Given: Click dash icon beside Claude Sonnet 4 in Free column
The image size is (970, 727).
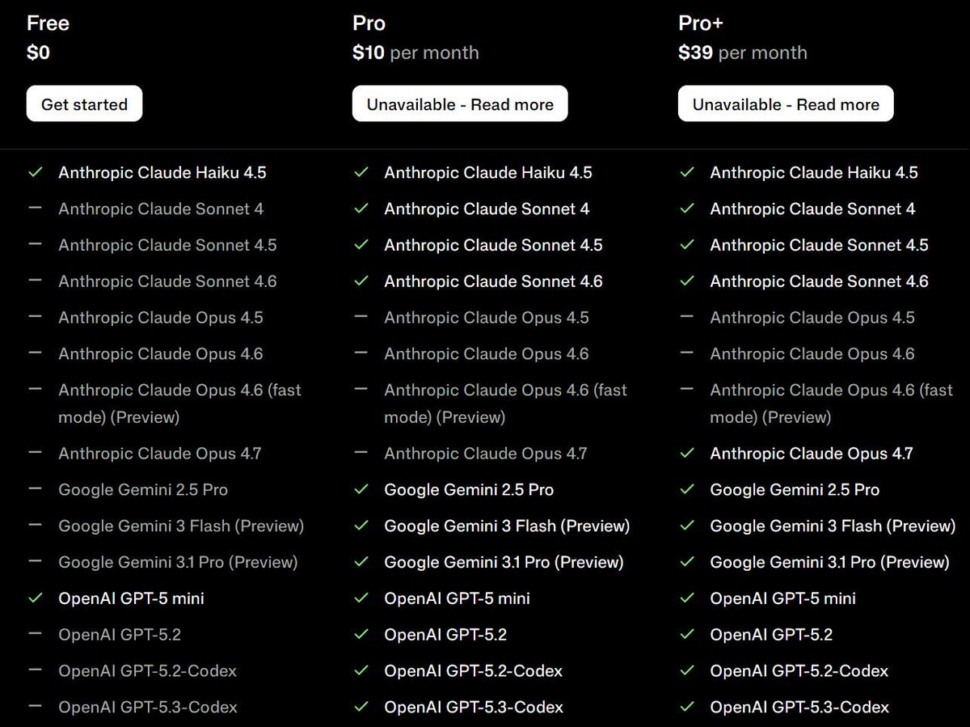Looking at the screenshot, I should pyautogui.click(x=35, y=208).
